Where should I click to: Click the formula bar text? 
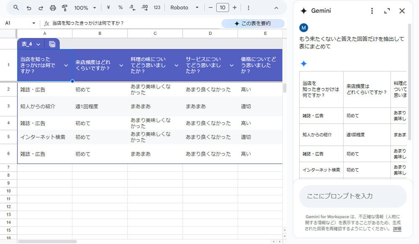[88, 23]
